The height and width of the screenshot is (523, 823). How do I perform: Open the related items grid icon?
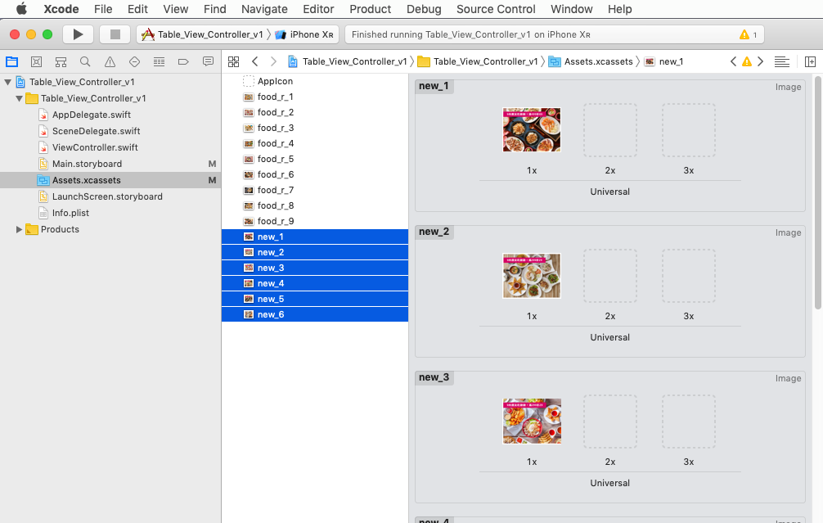[234, 62]
